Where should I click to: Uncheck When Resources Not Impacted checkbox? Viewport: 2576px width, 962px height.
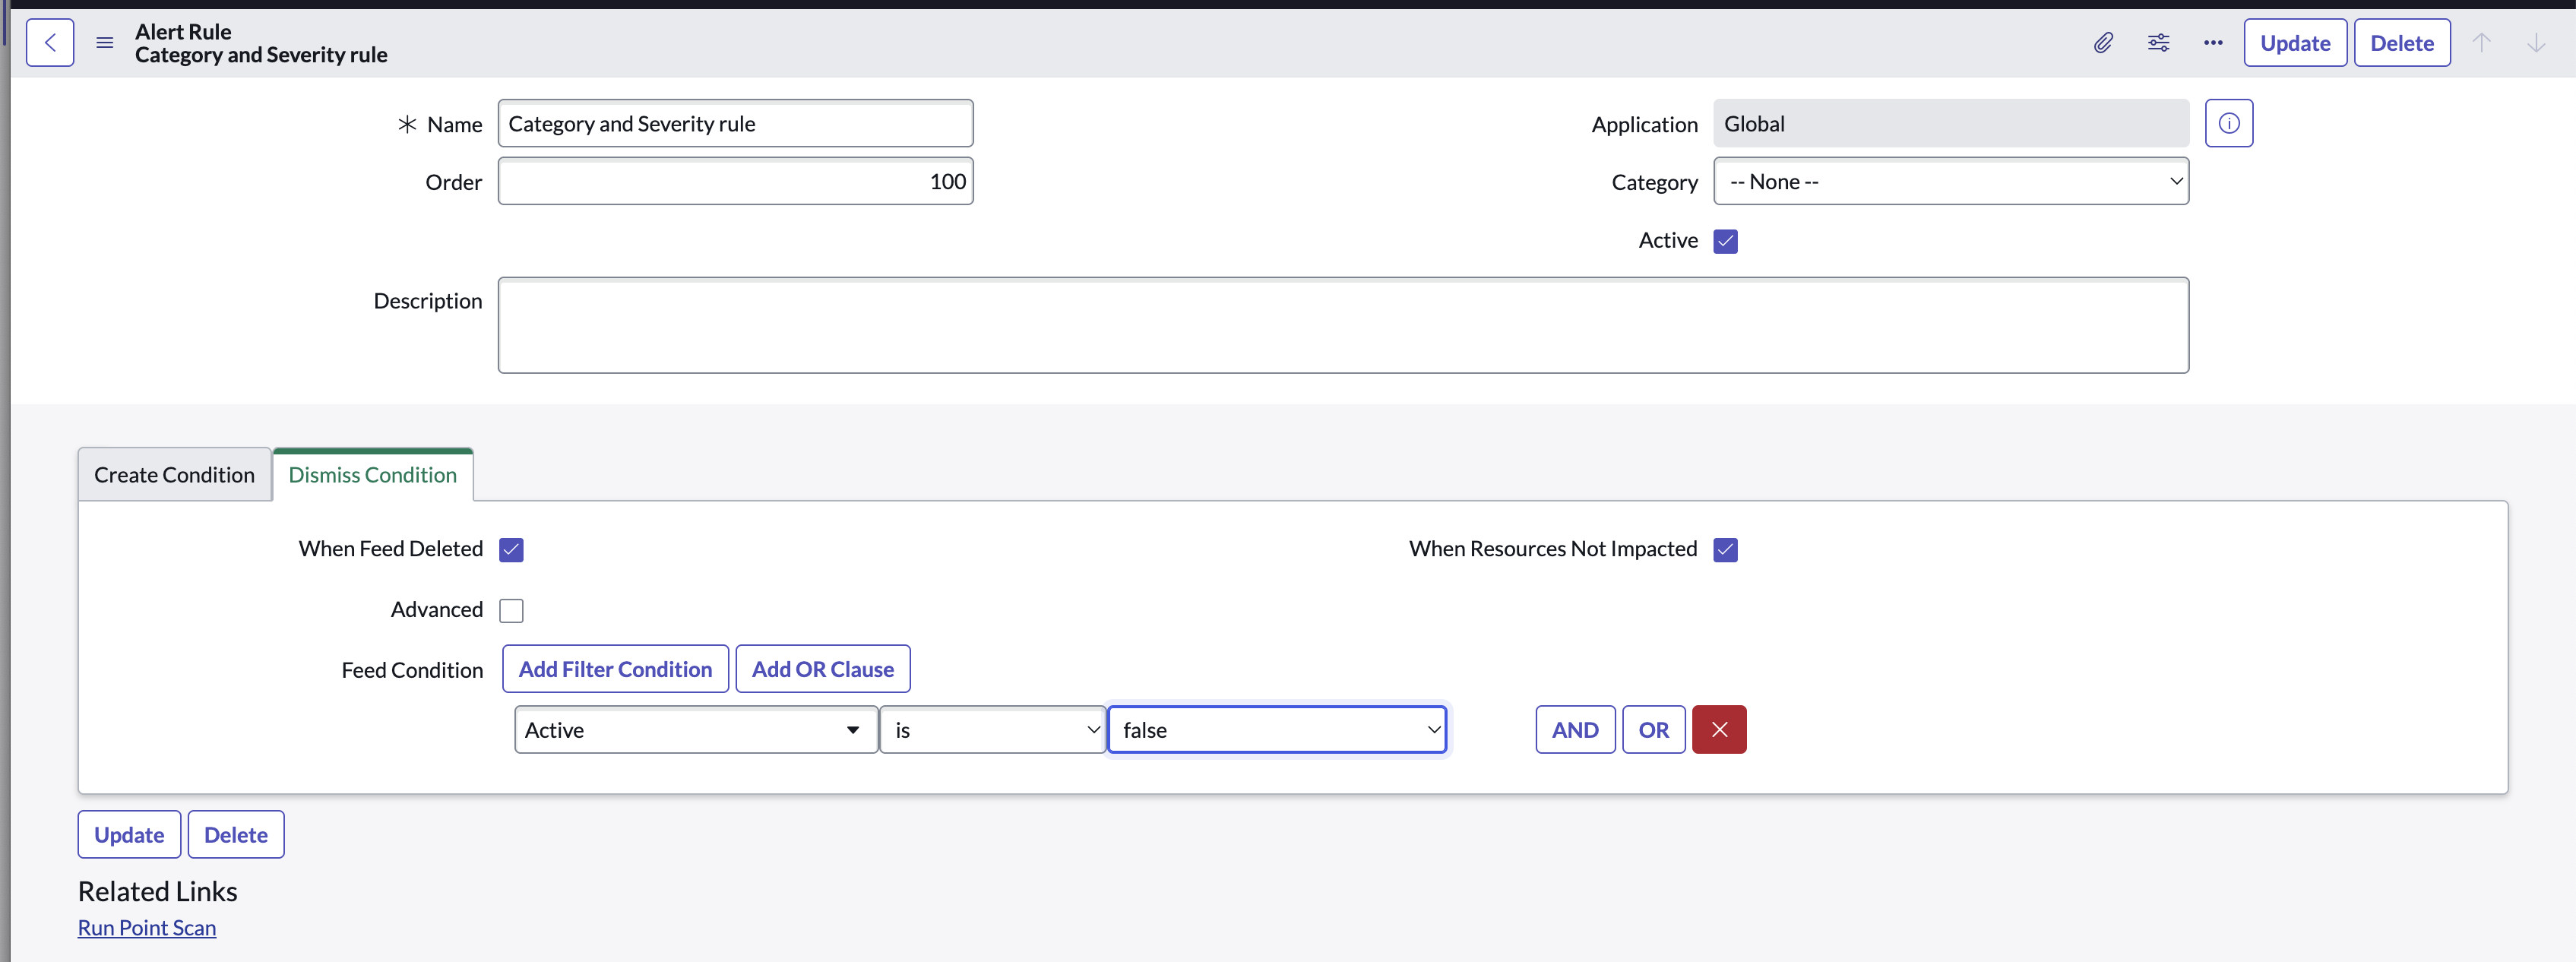pos(1725,550)
